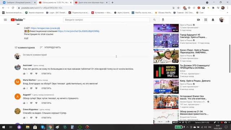Open the t.me joinchat link
The width and height of the screenshot is (231, 130).
(79, 31)
